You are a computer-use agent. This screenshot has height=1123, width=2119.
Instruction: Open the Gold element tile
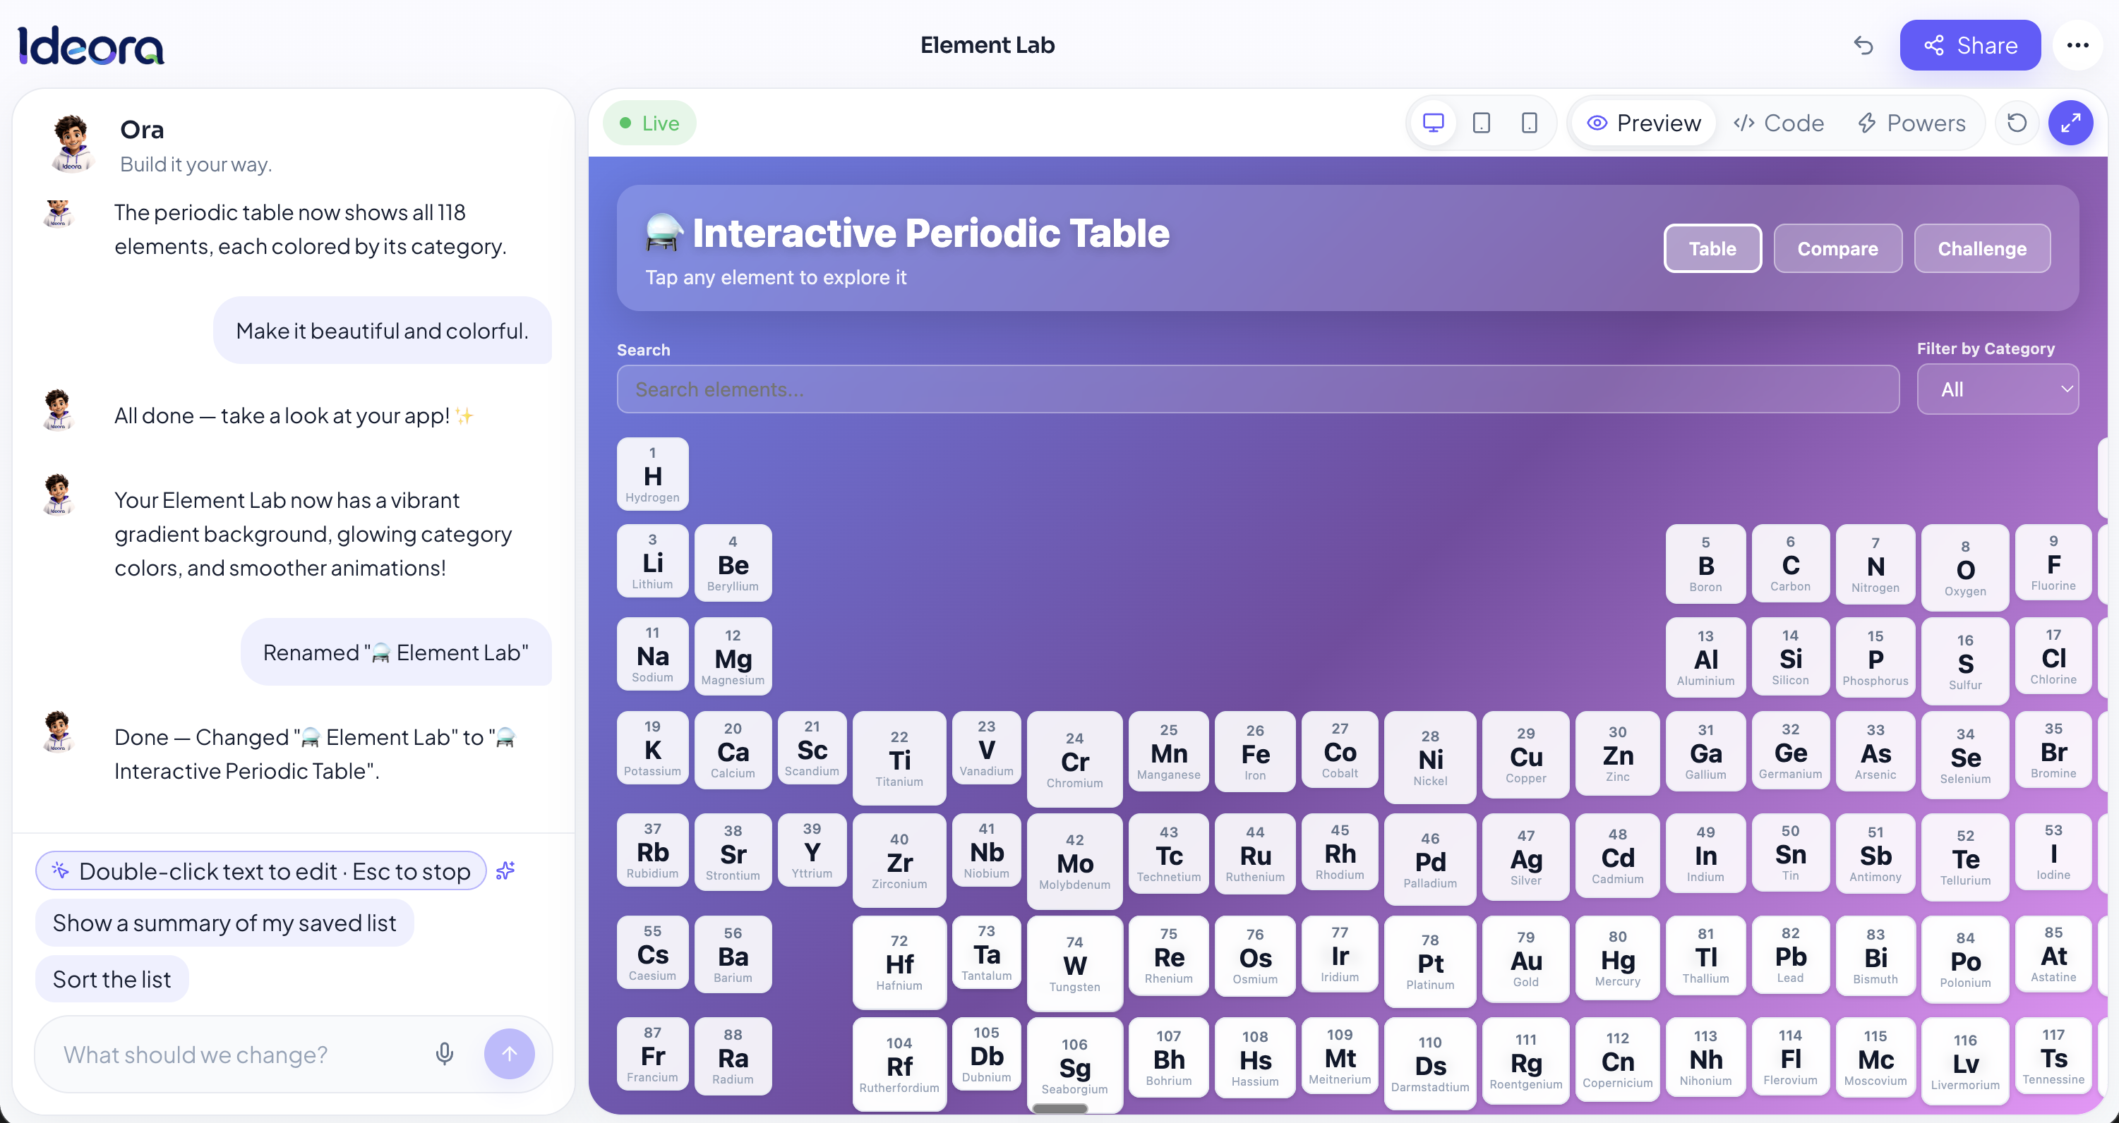(1526, 960)
